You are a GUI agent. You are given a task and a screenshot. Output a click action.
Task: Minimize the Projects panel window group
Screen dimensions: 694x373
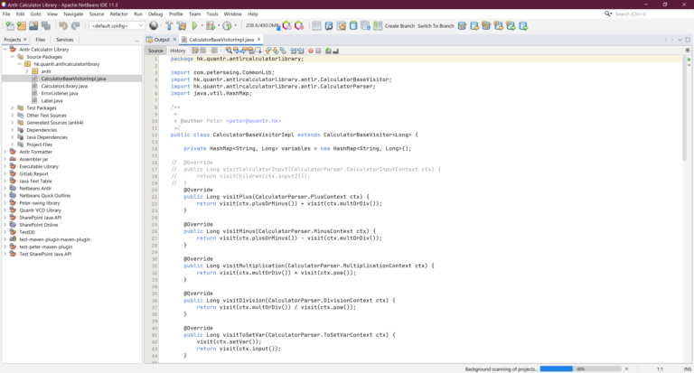136,41
